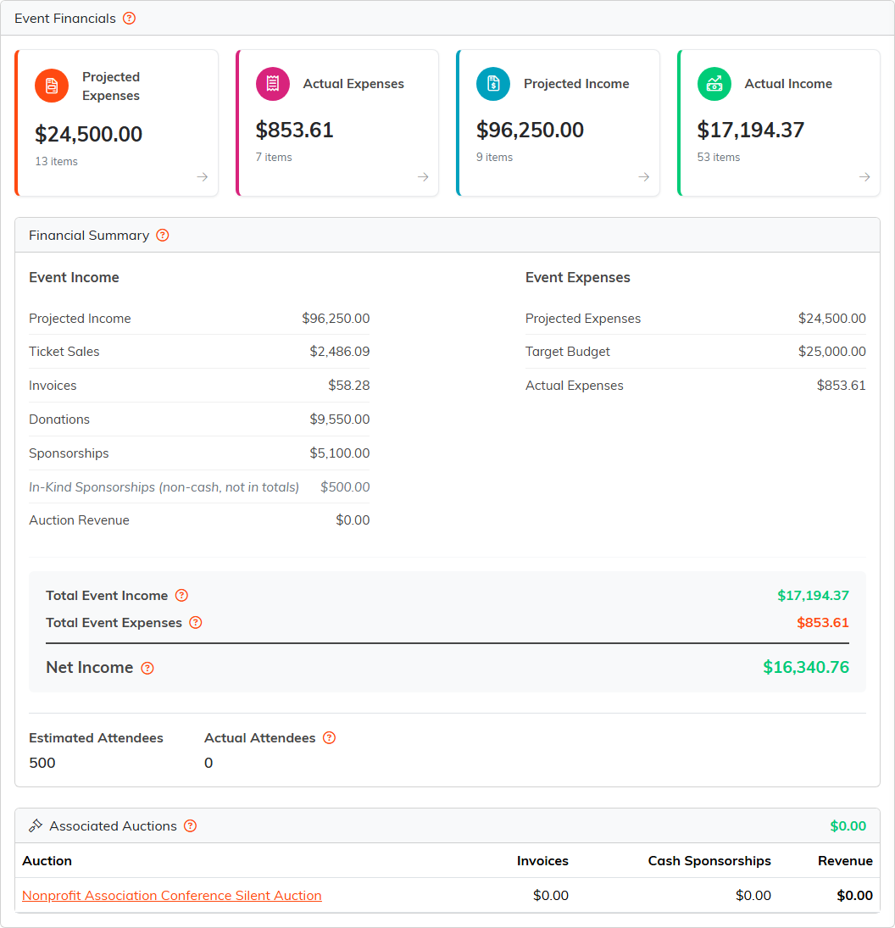Image resolution: width=895 pixels, height=928 pixels.
Task: Click the '7 items' text
Action: point(274,158)
